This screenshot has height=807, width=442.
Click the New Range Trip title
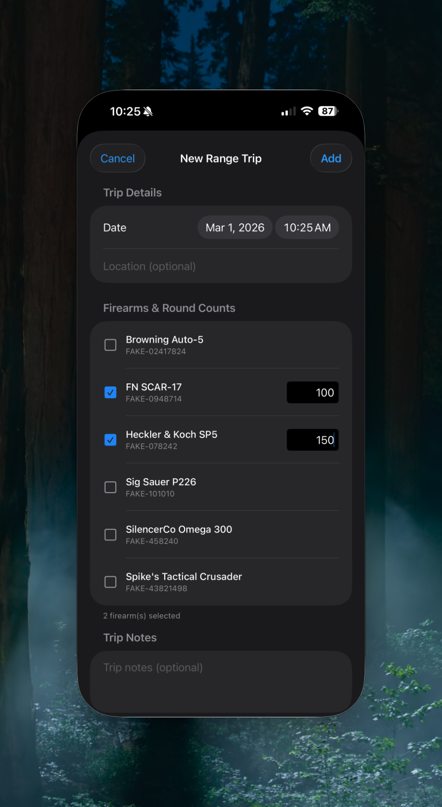tap(221, 158)
